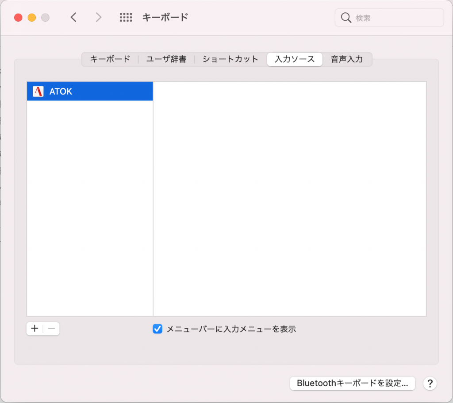The width and height of the screenshot is (453, 403).
Task: Remove input source with minus button
Action: coord(51,328)
